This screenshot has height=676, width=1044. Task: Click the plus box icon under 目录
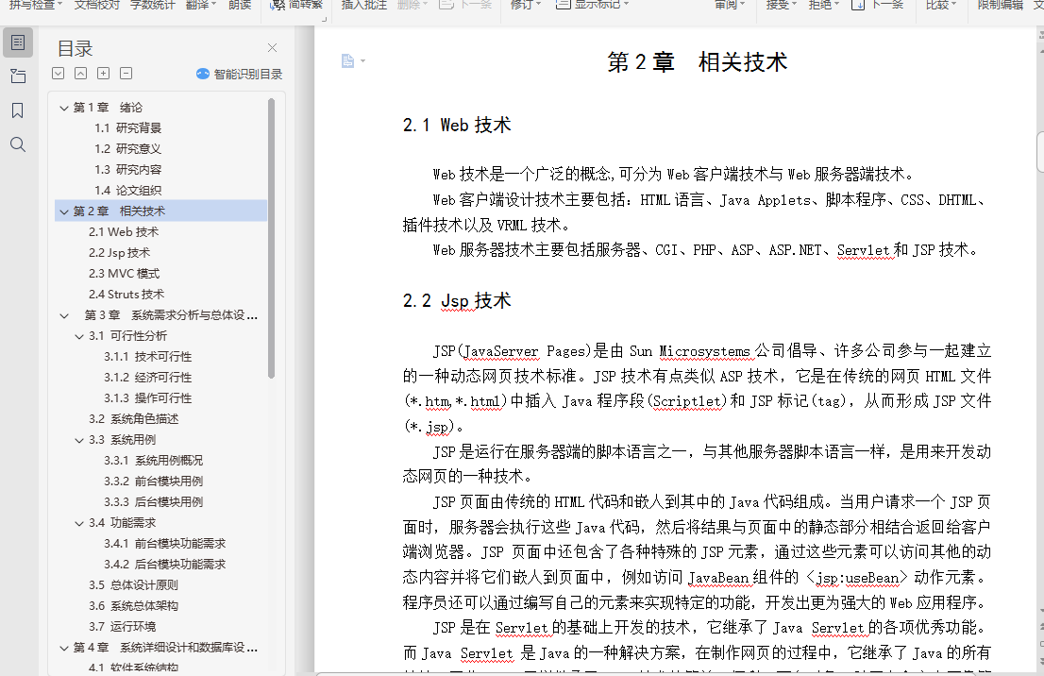coord(103,74)
